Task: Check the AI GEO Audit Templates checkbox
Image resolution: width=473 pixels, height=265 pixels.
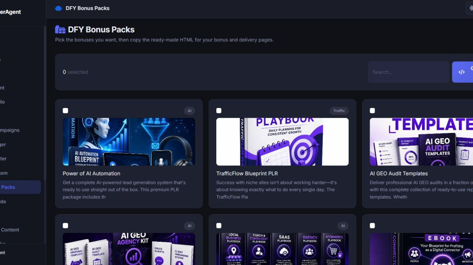Action: (x=372, y=111)
